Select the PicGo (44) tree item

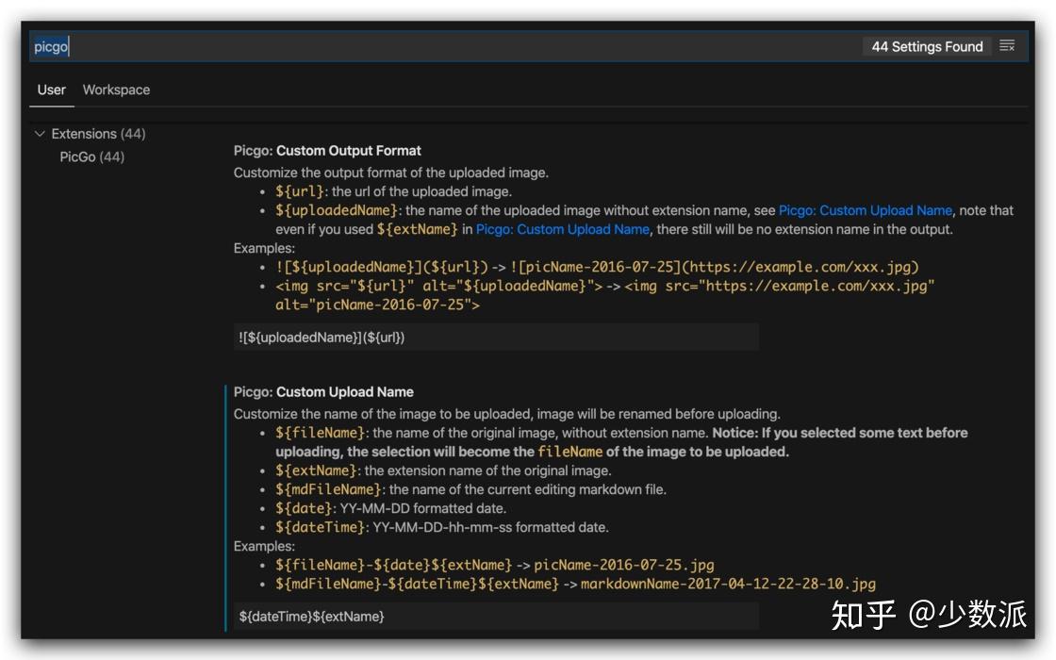tap(91, 157)
